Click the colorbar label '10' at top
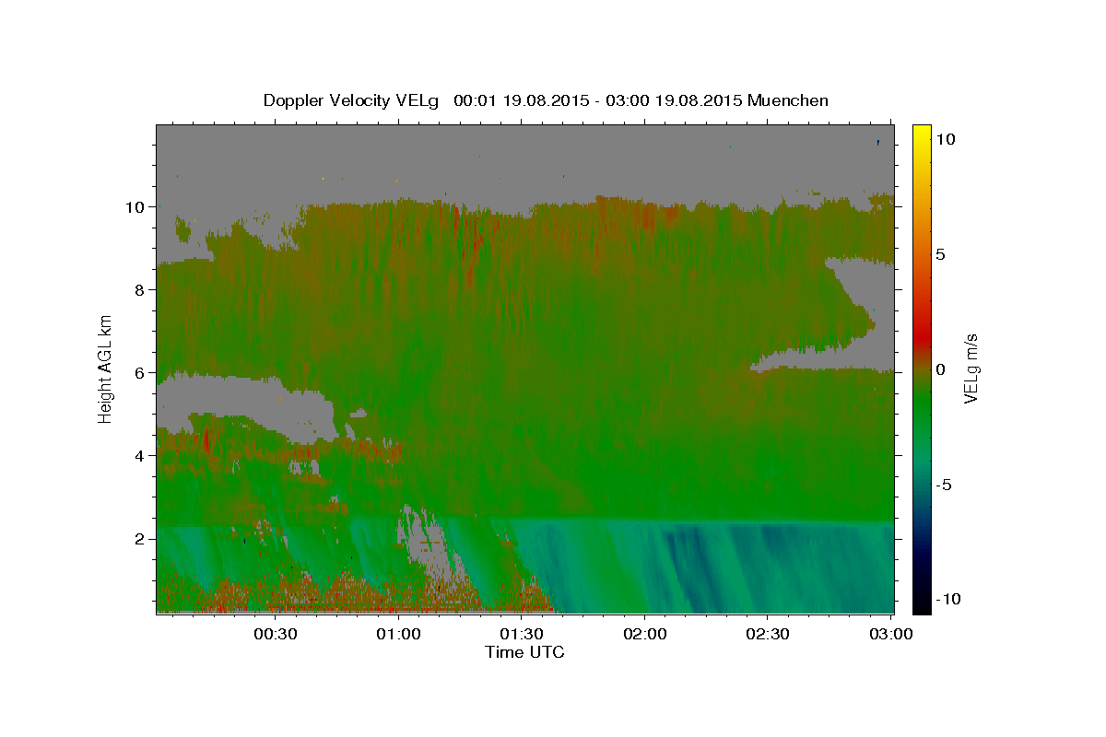1106x737 pixels. (945, 138)
